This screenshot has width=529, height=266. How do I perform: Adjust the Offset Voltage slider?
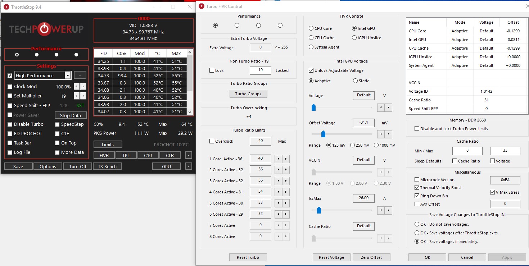point(323,134)
